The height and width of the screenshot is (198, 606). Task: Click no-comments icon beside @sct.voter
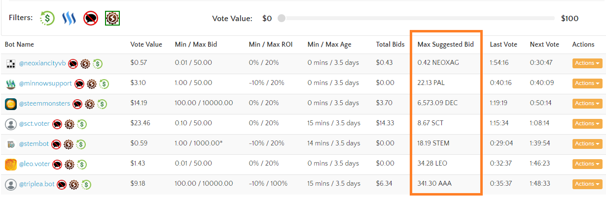click(x=57, y=124)
